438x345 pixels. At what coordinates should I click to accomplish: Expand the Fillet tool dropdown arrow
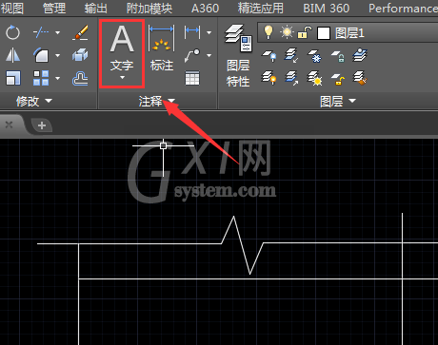coord(57,55)
